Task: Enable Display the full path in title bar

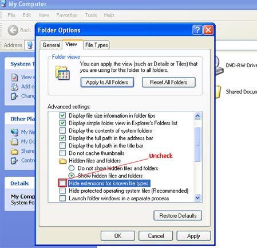Action: (x=62, y=145)
